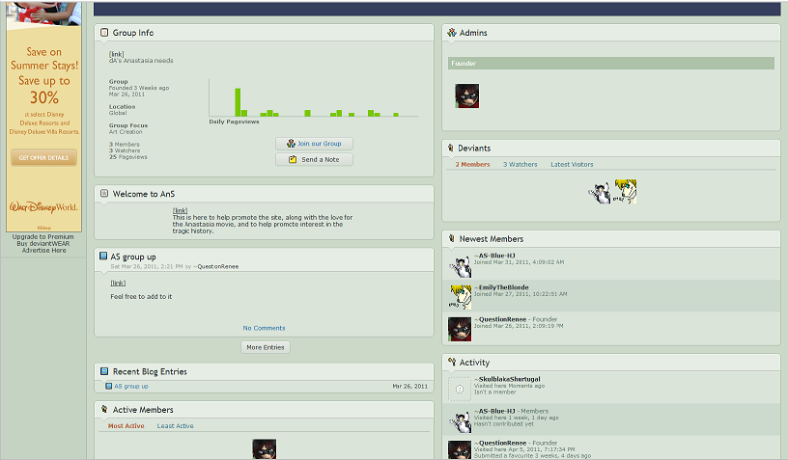
Task: Open AS-Blue-HJ username in Activity
Action: (x=495, y=411)
